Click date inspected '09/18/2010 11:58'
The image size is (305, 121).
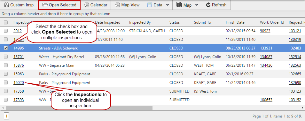(x=110, y=57)
